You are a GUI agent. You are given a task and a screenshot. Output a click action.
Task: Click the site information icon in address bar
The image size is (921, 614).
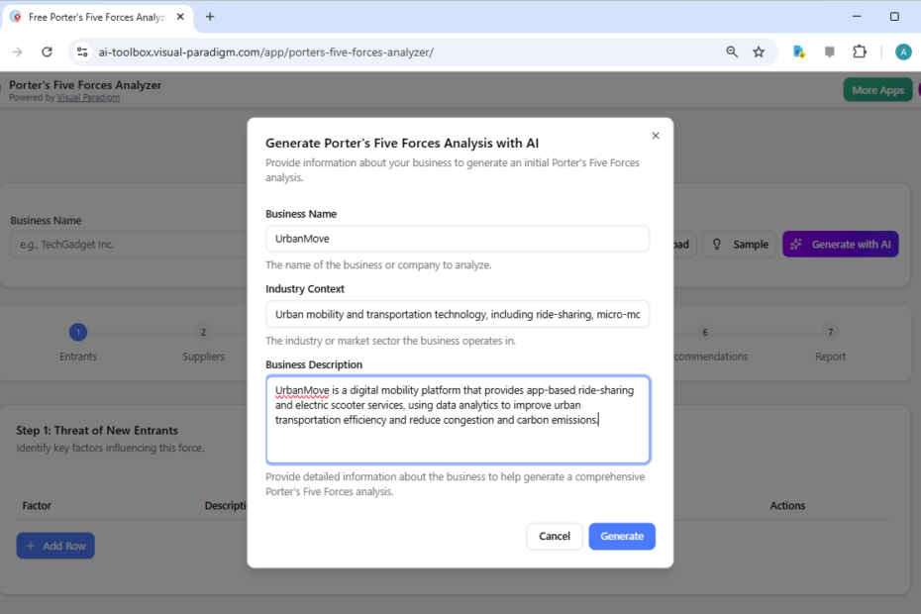pyautogui.click(x=83, y=52)
